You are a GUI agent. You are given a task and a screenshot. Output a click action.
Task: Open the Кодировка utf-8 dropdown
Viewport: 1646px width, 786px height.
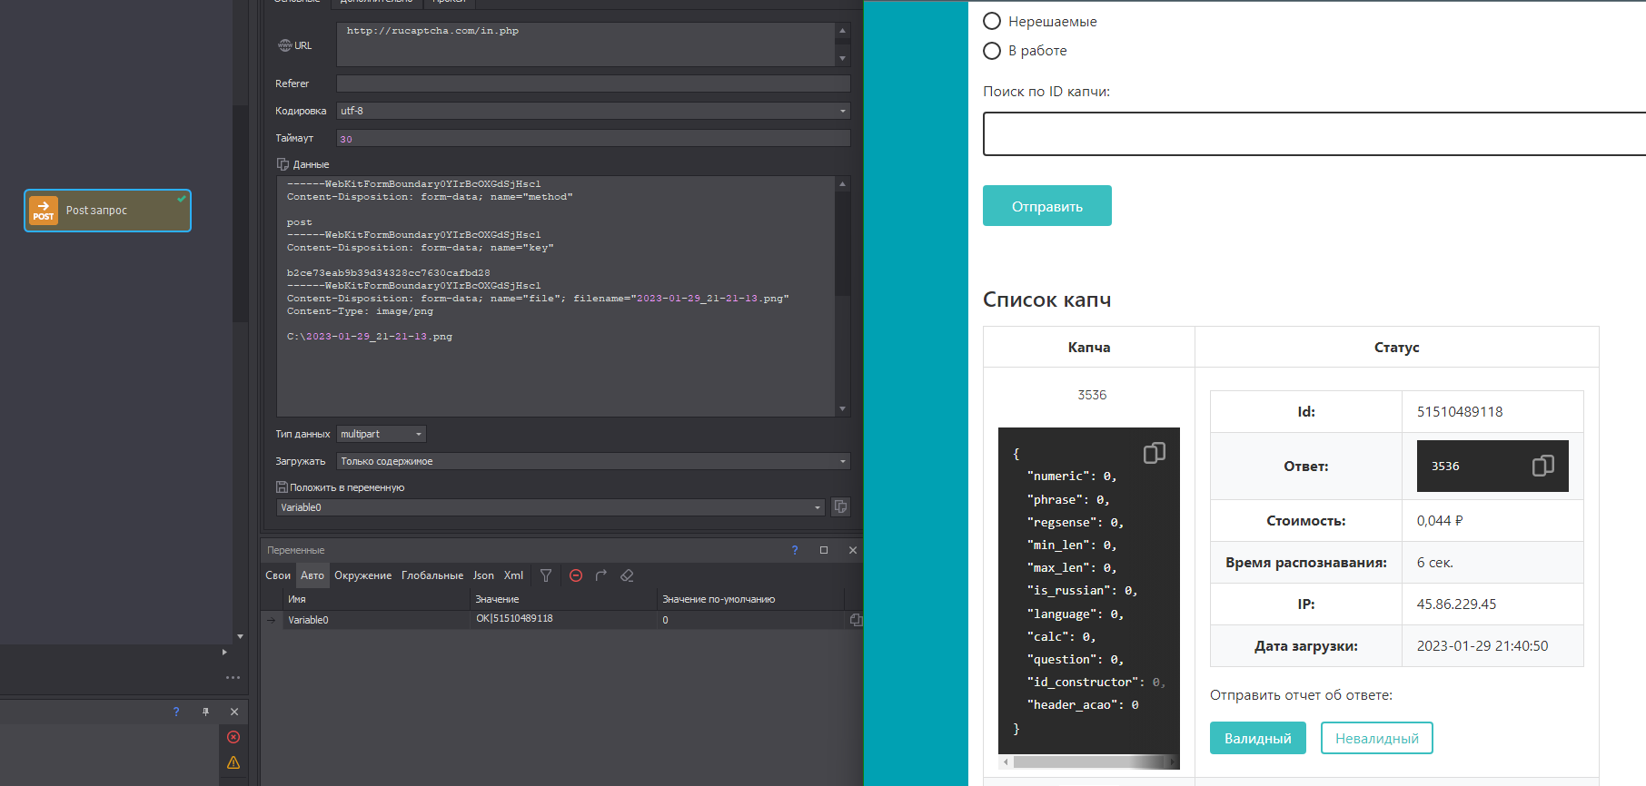593,111
